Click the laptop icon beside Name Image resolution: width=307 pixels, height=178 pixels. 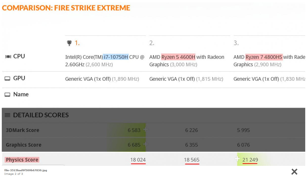pyautogui.click(x=7, y=95)
